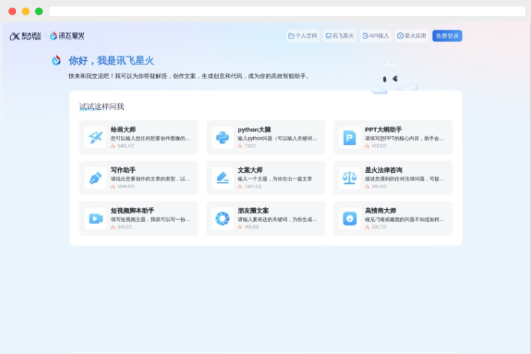This screenshot has width=531, height=354.
Task: Click the flame icon under 短视频脚本助手
Action: [113, 227]
